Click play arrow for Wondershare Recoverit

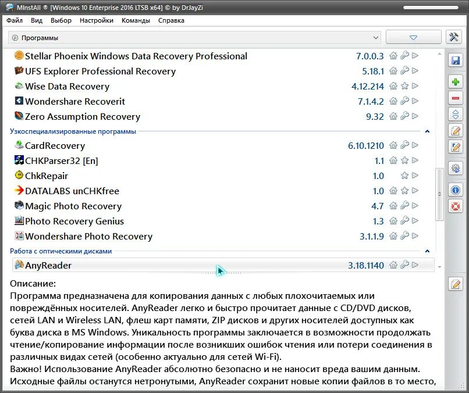tap(415, 101)
